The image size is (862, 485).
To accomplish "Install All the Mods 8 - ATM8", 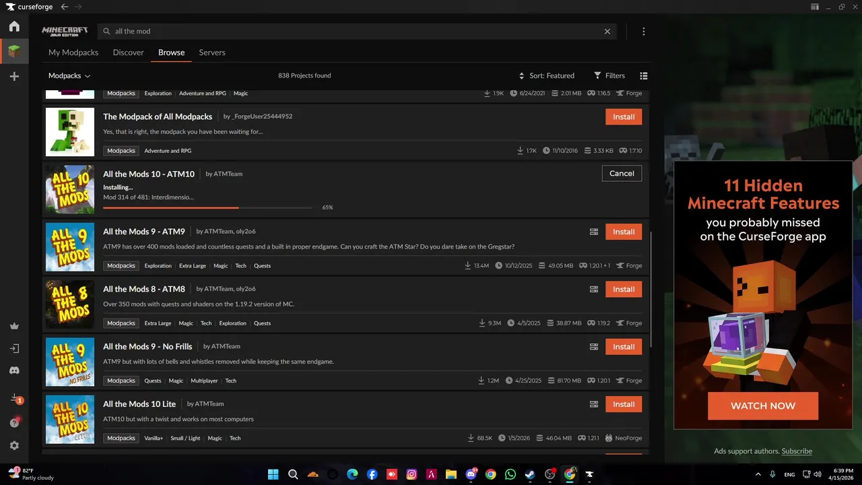I will click(624, 289).
